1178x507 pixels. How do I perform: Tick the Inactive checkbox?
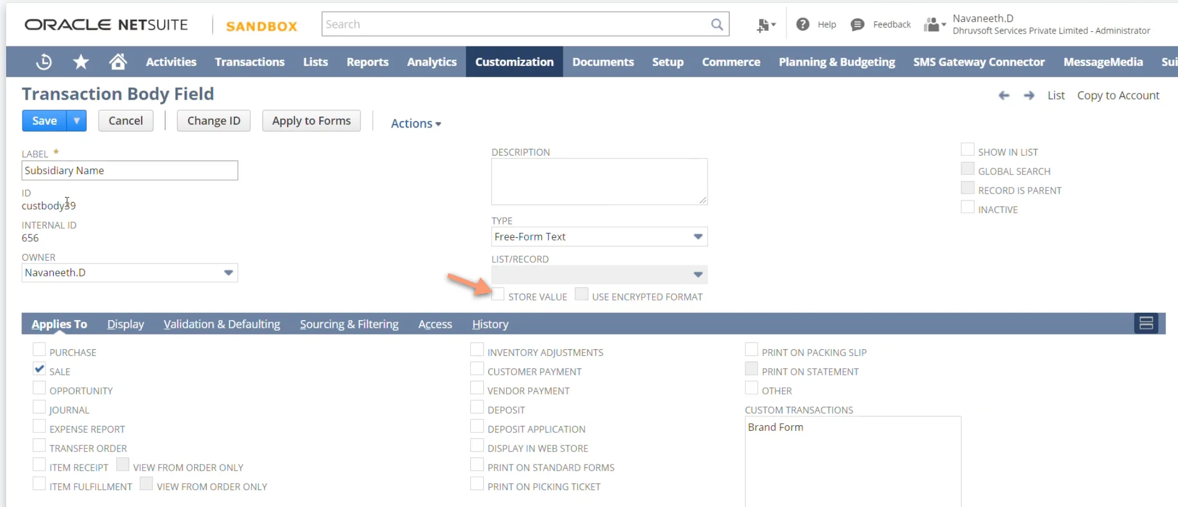pos(967,207)
